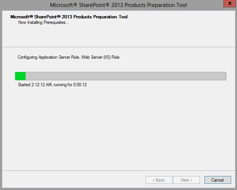Click the window title bar text
This screenshot has height=190, width=237.
click(118, 5)
